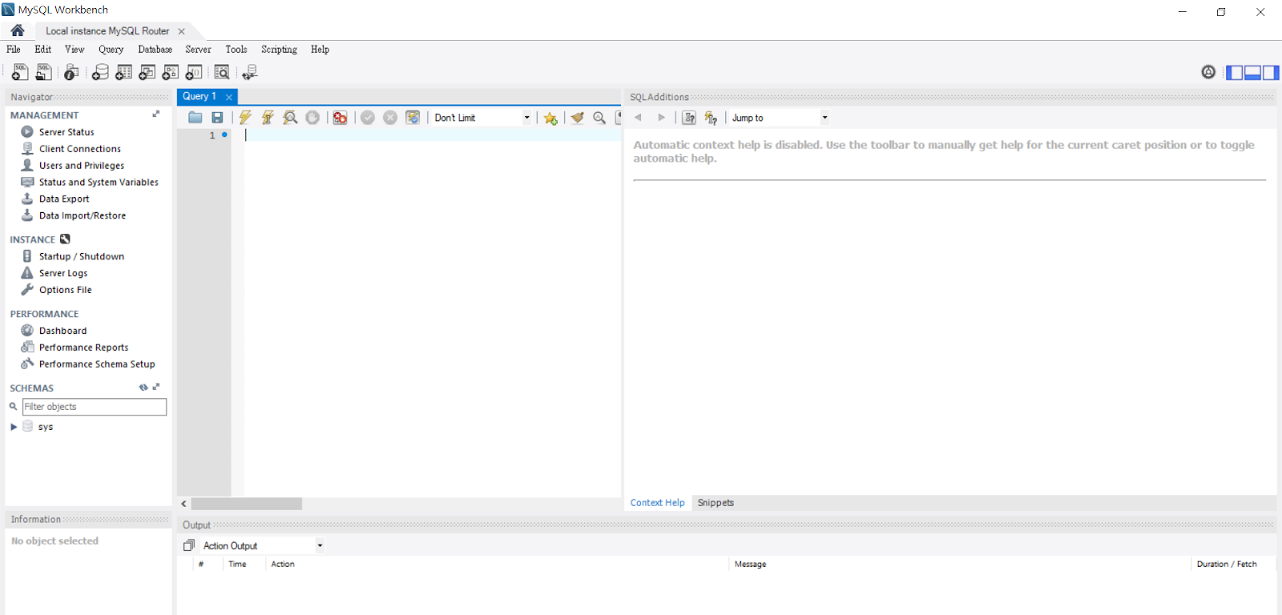The width and height of the screenshot is (1282, 615).
Task: Open the preferences gear icon
Action: pos(1208,72)
